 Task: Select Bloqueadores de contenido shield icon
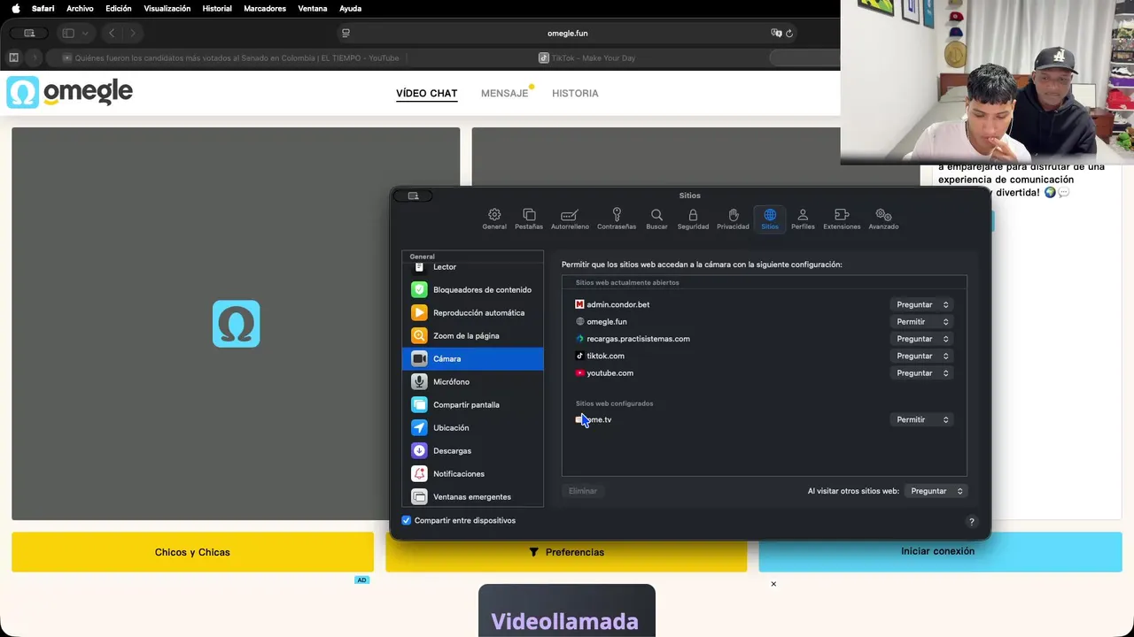point(419,289)
